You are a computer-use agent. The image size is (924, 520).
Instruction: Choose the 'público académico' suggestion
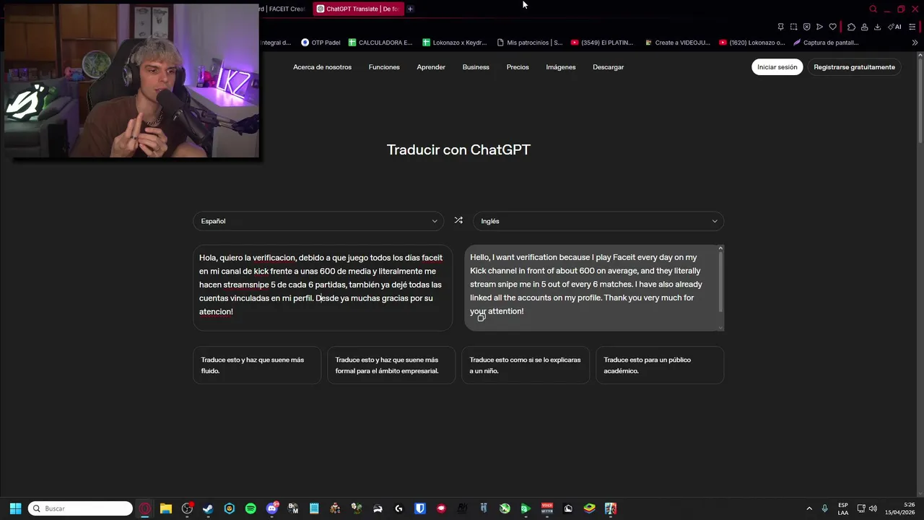click(660, 365)
